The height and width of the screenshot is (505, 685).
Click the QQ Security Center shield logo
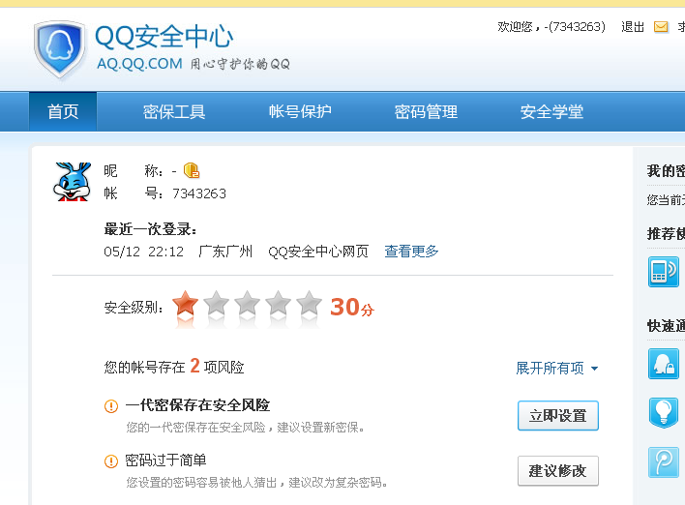click(x=60, y=49)
